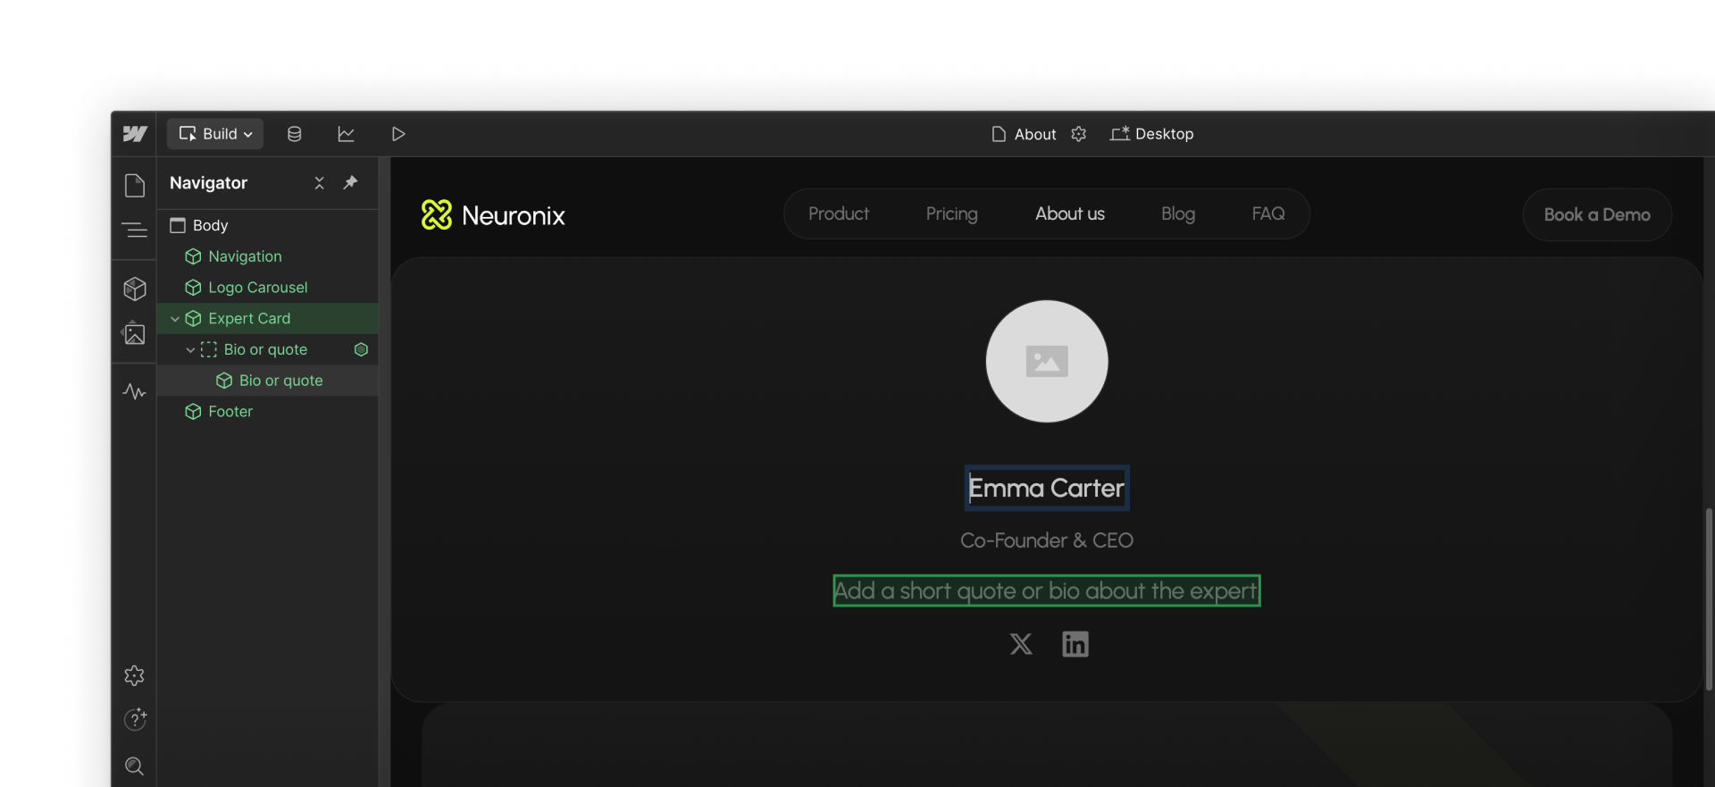Select the Emma Carter heading
The width and height of the screenshot is (1715, 787).
click(1047, 489)
